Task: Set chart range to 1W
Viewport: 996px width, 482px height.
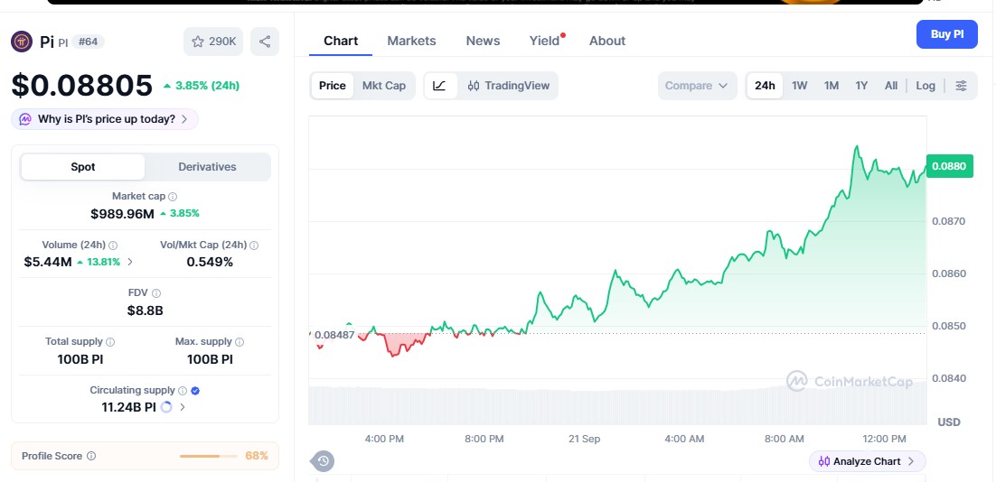Action: pos(800,86)
